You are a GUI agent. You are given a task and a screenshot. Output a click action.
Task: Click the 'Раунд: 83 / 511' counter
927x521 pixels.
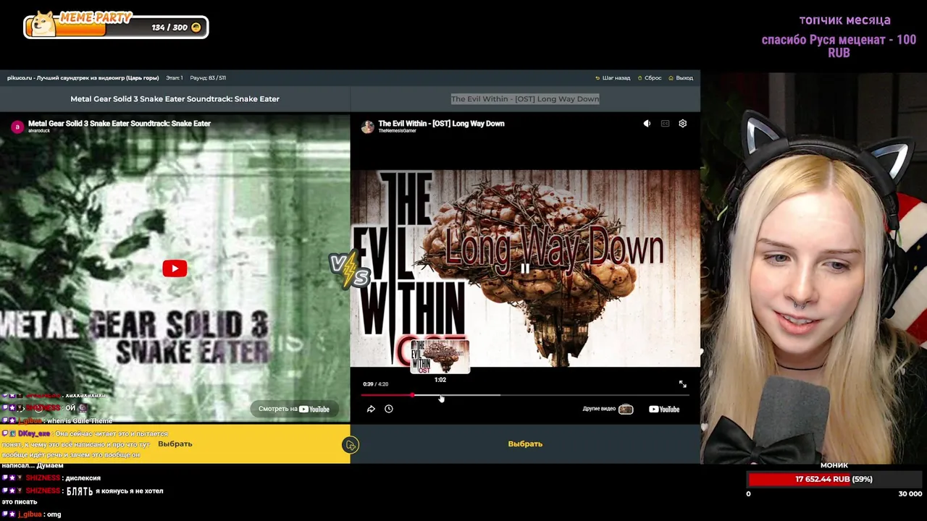pos(208,77)
